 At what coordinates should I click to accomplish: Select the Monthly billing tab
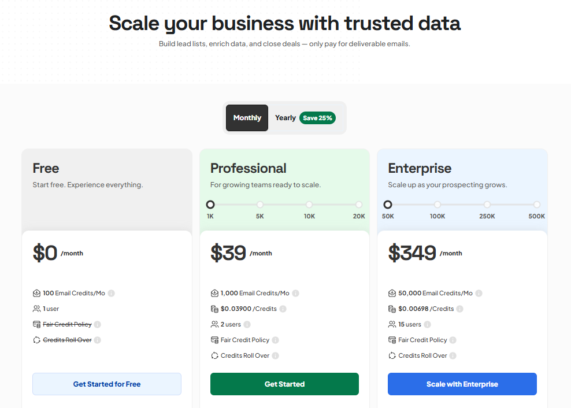coord(247,118)
